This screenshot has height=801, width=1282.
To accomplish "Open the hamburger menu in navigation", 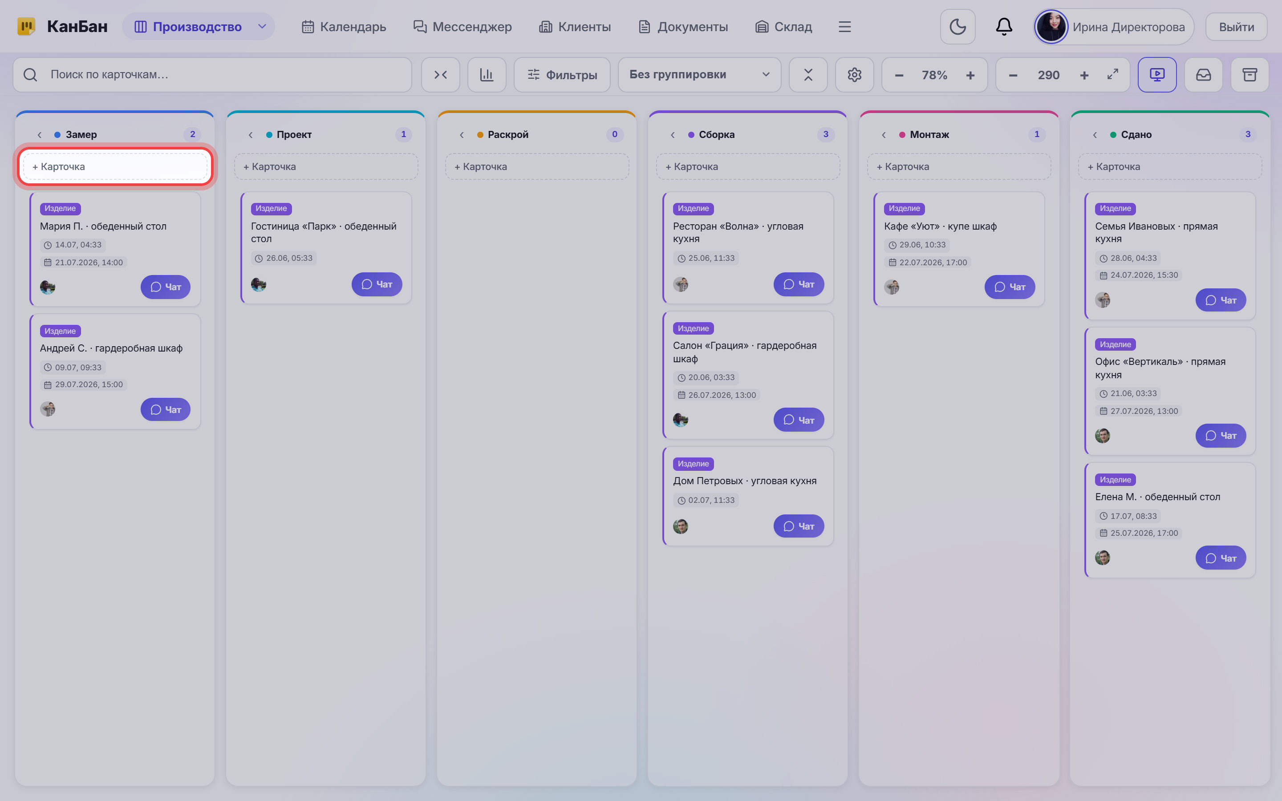I will 844,27.
